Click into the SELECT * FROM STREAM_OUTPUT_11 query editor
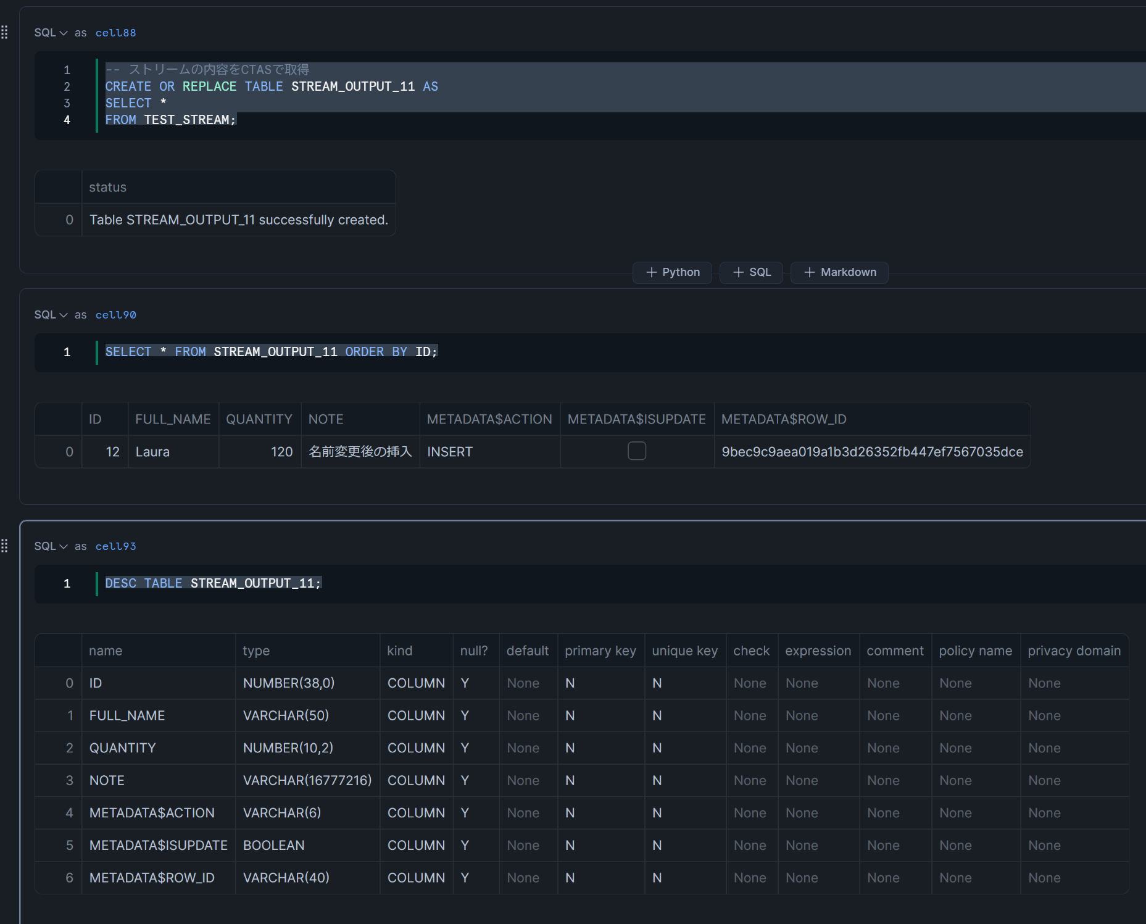Viewport: 1146px width, 924px height. pos(272,352)
